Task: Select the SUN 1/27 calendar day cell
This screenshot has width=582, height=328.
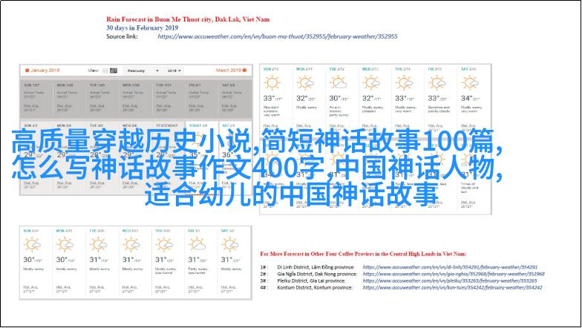Action: coord(36,99)
